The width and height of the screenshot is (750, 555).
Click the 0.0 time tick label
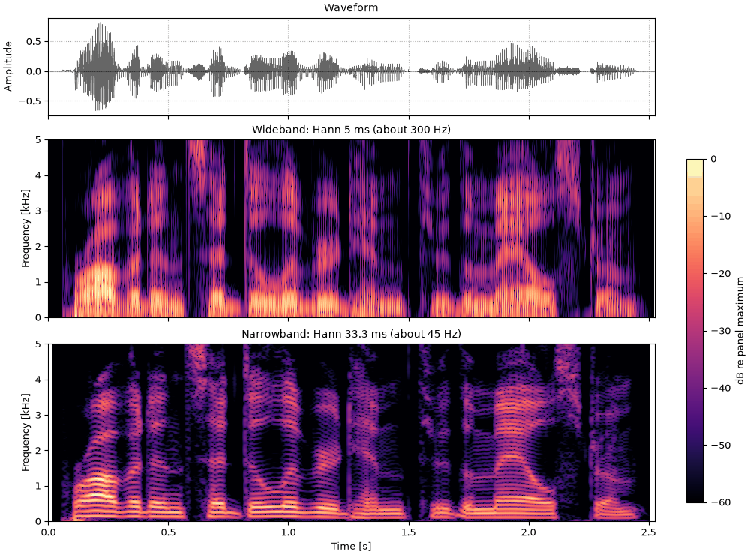coord(48,532)
